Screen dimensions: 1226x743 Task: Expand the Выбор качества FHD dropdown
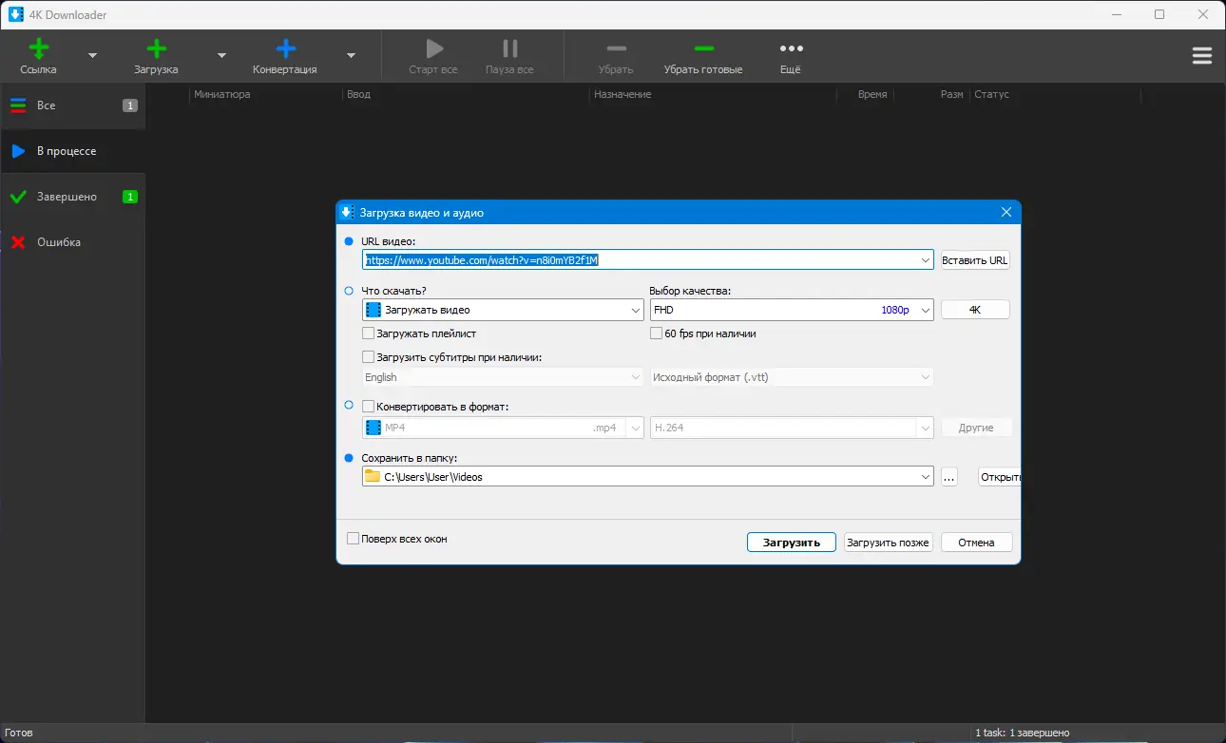click(x=926, y=310)
